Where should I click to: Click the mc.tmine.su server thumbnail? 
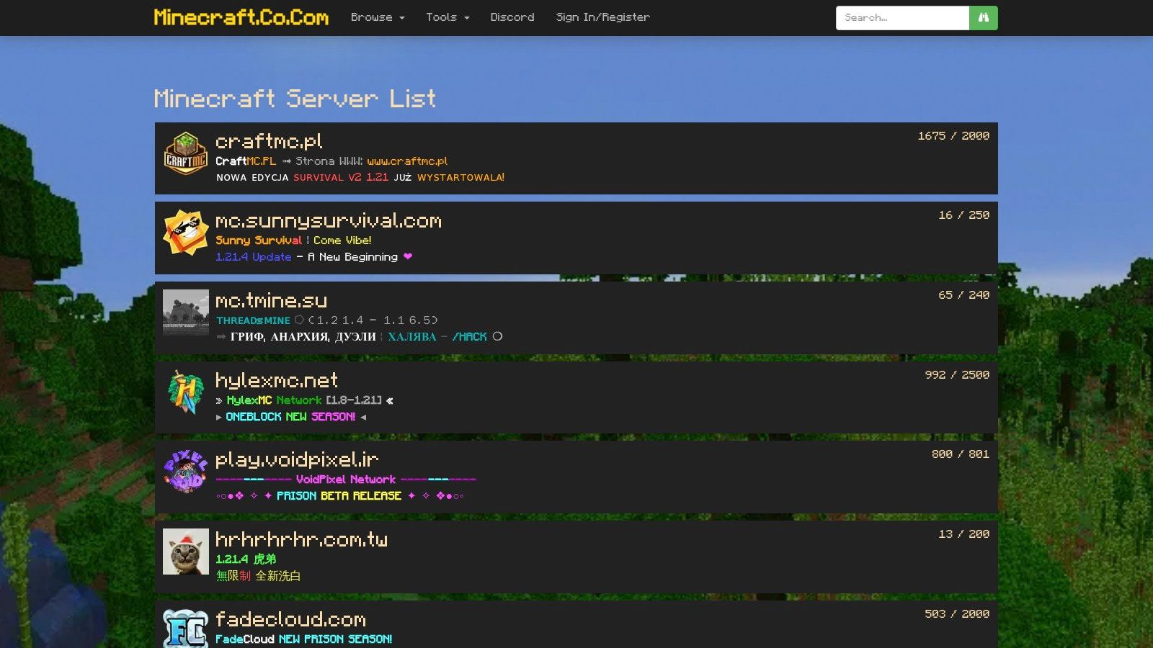click(x=186, y=314)
